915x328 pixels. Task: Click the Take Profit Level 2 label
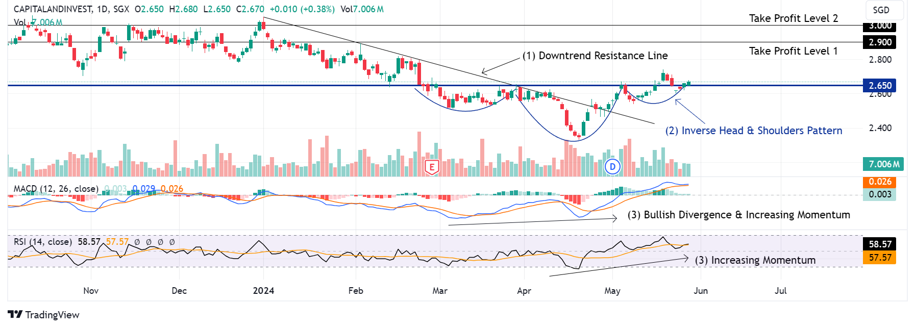[x=793, y=18]
